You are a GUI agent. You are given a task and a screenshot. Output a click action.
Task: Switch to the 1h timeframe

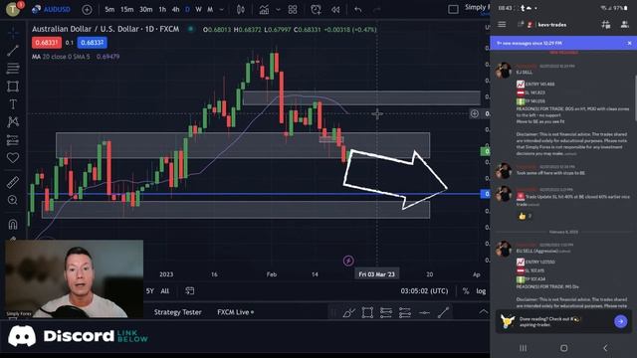pos(162,9)
